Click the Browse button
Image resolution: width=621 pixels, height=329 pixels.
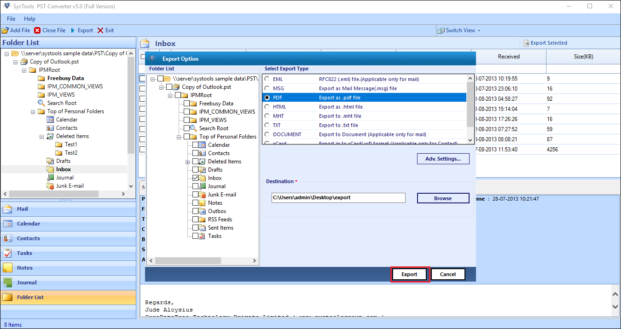443,198
